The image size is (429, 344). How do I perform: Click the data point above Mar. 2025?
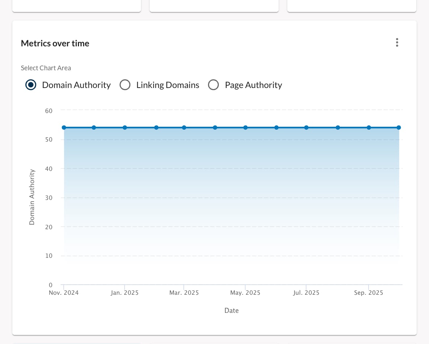tap(184, 127)
